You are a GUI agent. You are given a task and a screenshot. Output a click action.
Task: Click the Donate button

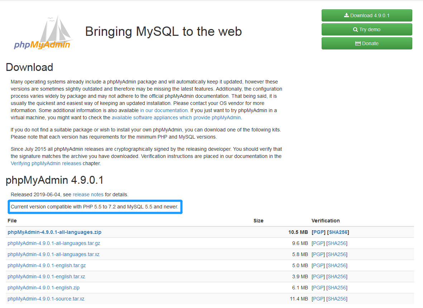[x=367, y=43]
